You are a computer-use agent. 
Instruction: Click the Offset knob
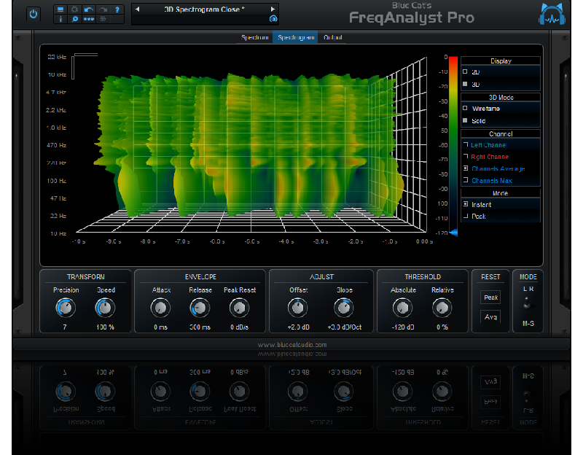point(298,308)
